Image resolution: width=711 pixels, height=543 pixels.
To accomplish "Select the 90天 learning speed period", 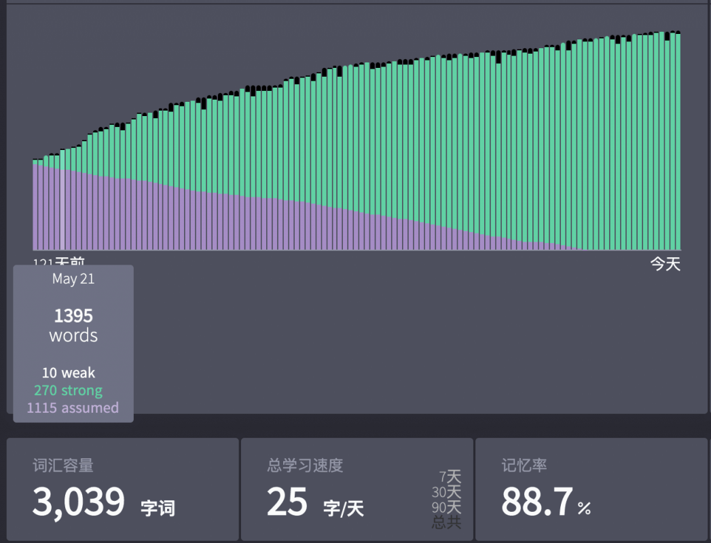I will [446, 507].
